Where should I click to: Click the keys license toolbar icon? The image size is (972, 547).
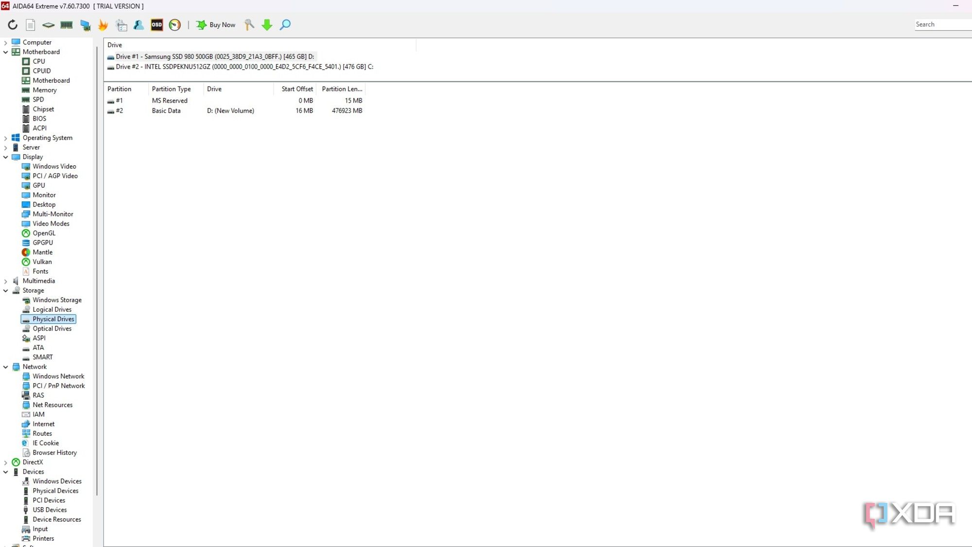(249, 25)
